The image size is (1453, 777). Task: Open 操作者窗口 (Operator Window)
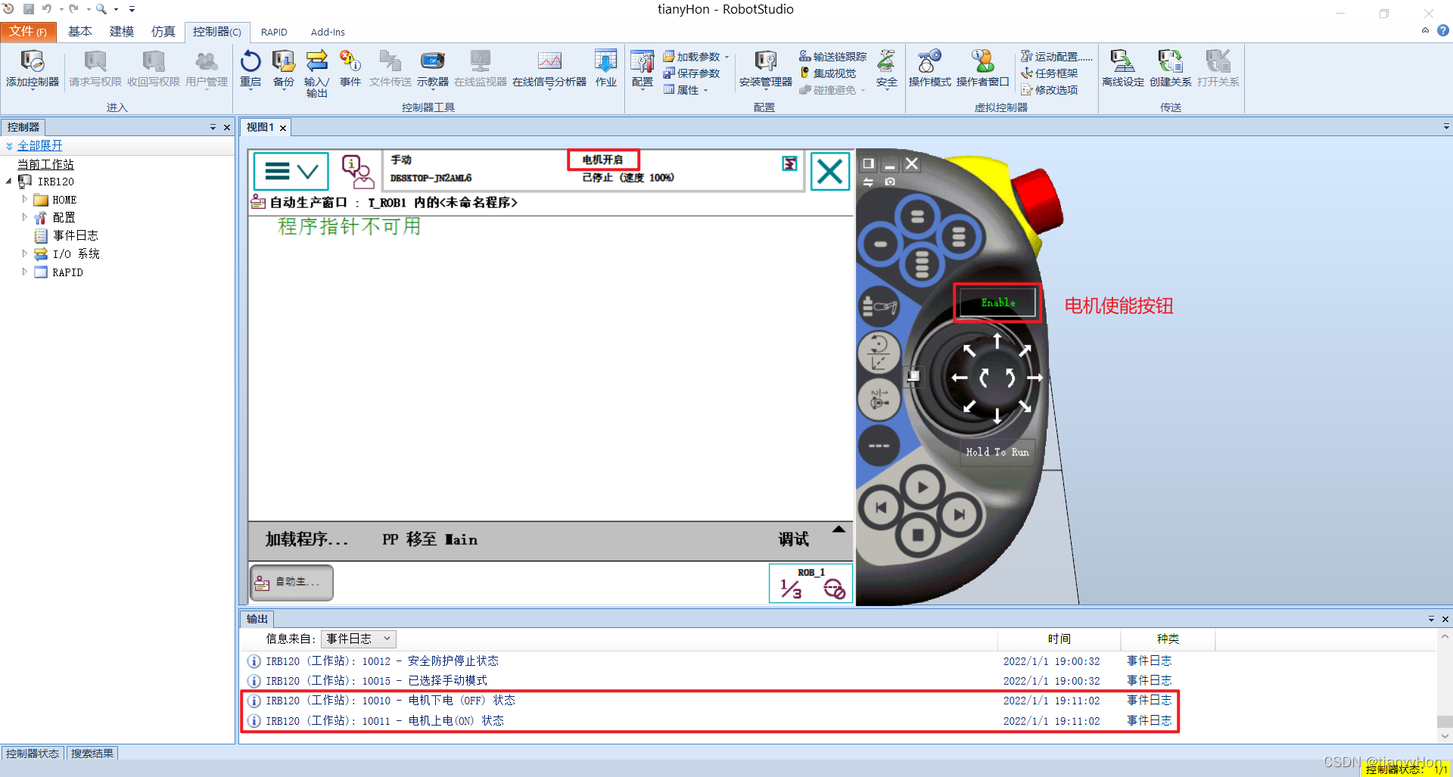pos(982,68)
